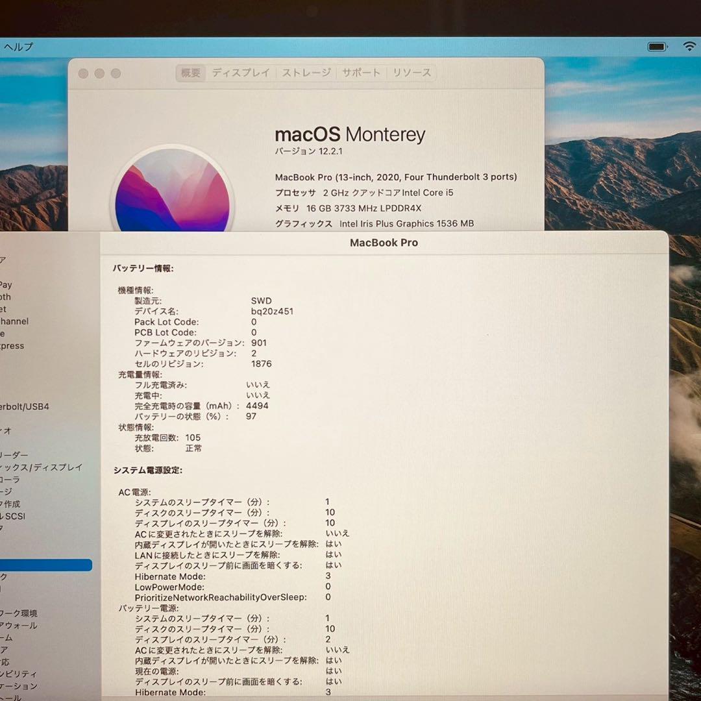Viewport: 701px width, 701px height.
Task: Click the macOS Monterey heading text
Action: point(350,134)
